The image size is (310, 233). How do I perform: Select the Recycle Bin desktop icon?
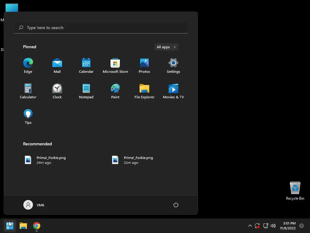(x=295, y=191)
